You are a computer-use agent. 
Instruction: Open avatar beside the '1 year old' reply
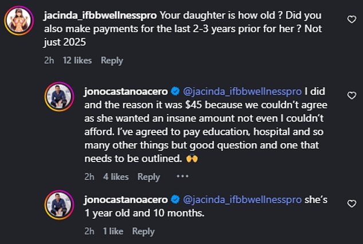point(58,206)
